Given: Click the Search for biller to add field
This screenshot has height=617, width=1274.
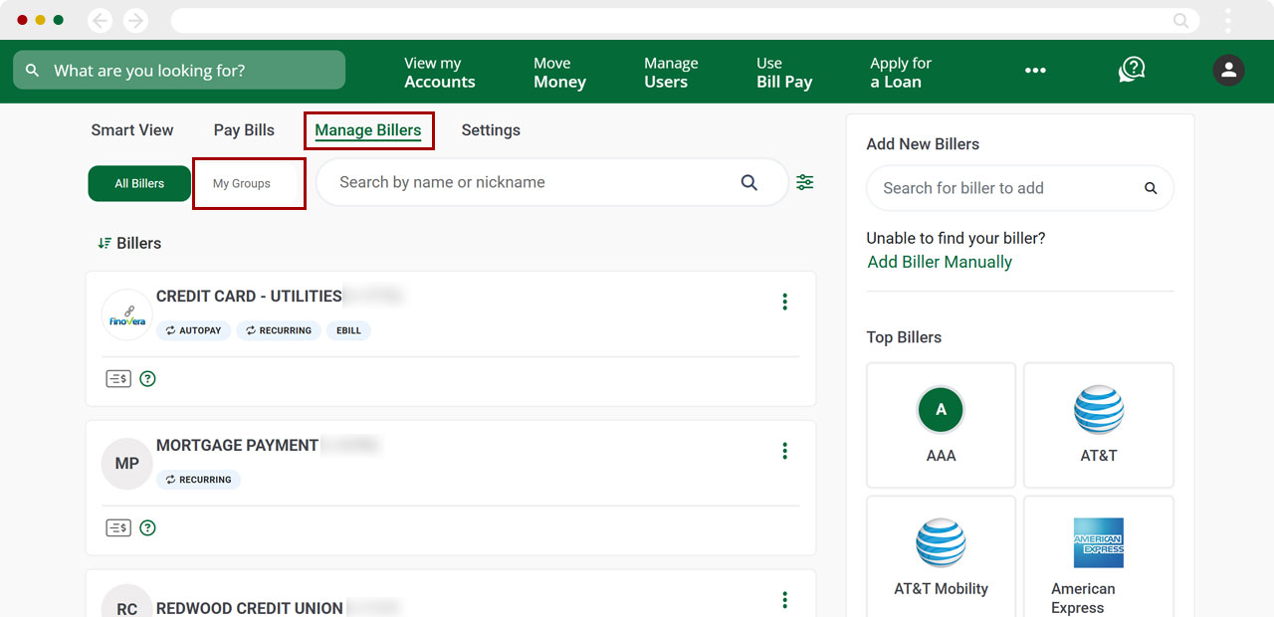Looking at the screenshot, I should coord(1005,188).
